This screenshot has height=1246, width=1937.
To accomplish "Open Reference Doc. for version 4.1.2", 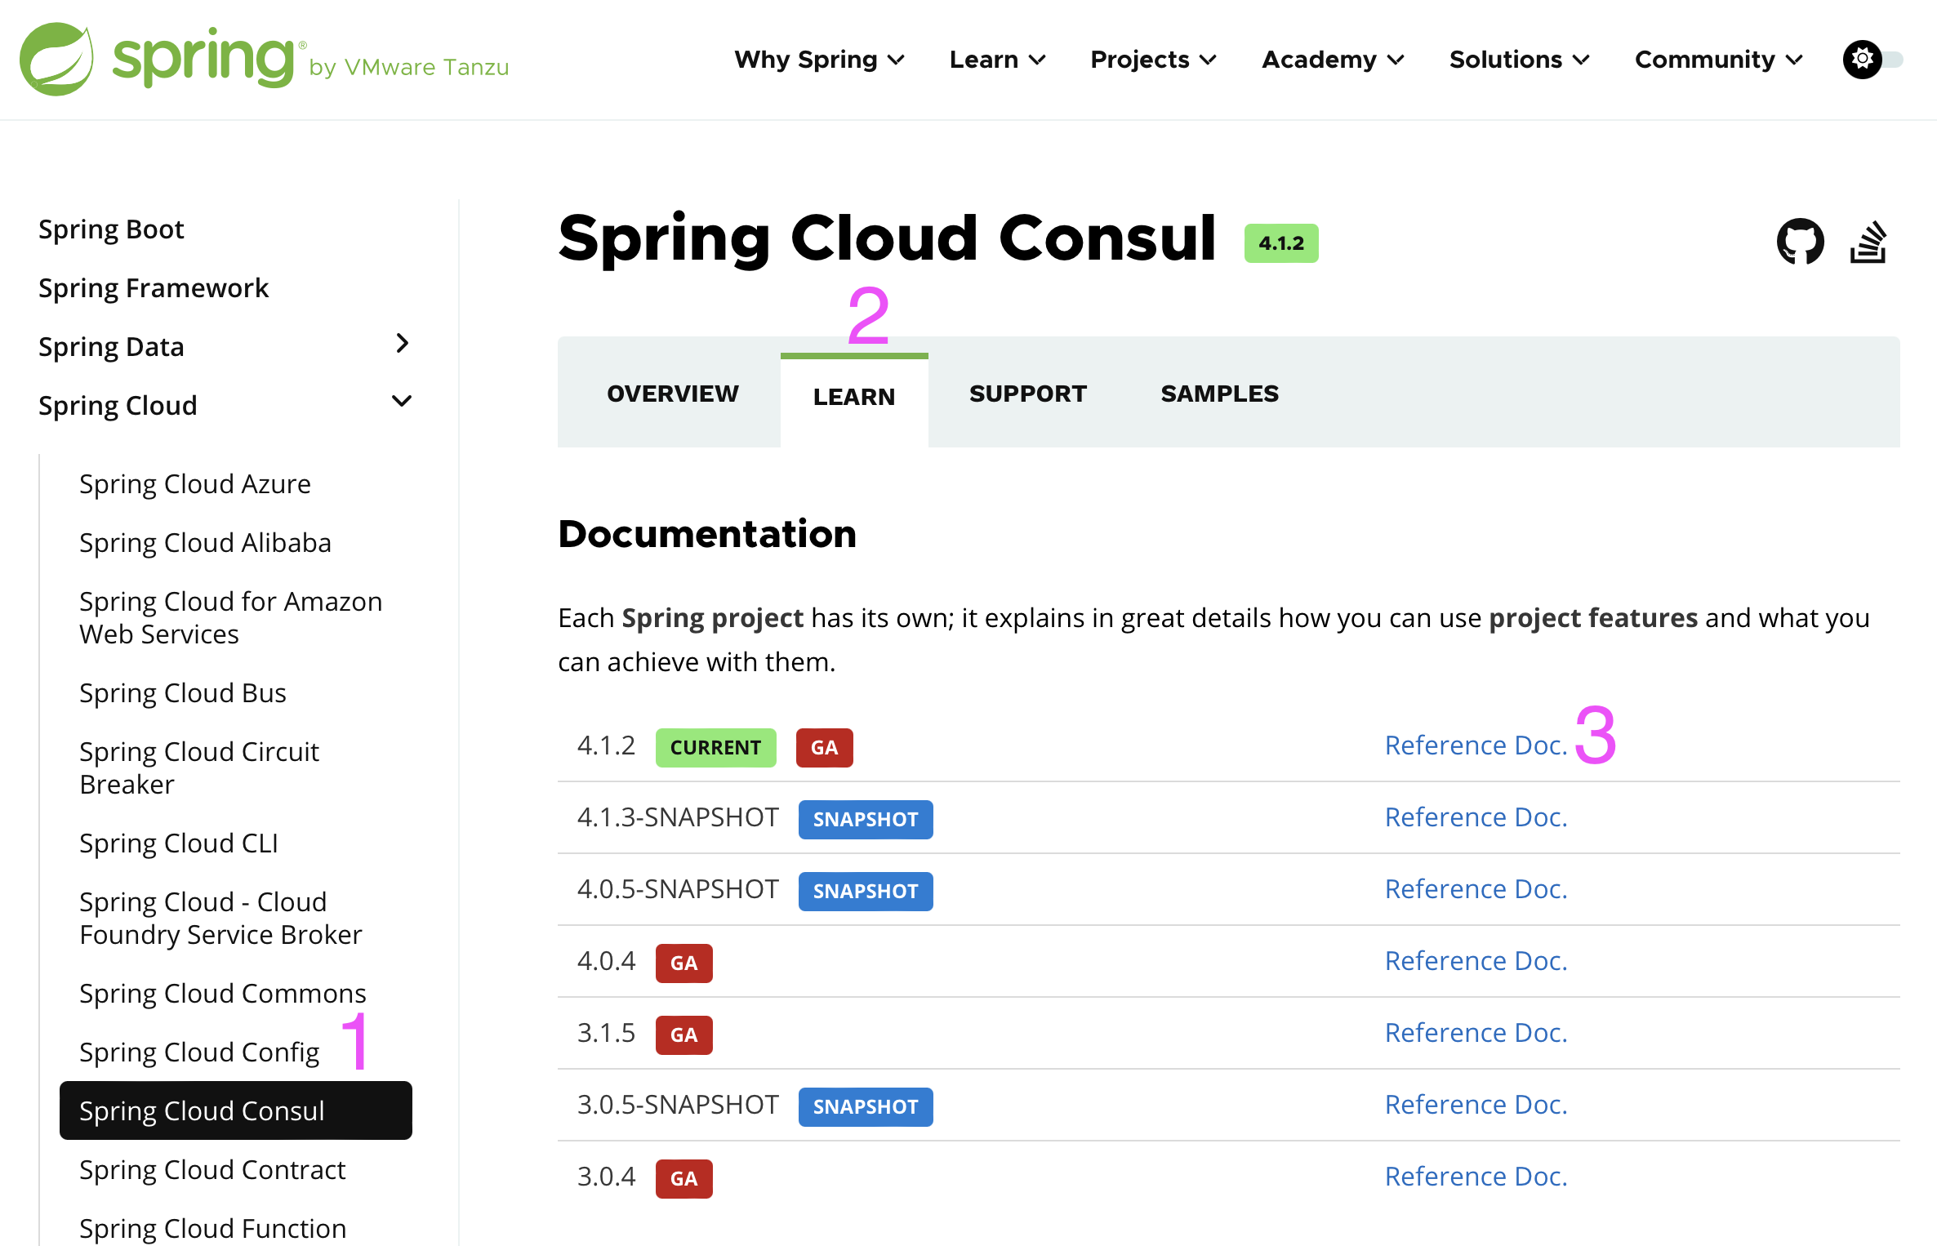I will (x=1476, y=745).
